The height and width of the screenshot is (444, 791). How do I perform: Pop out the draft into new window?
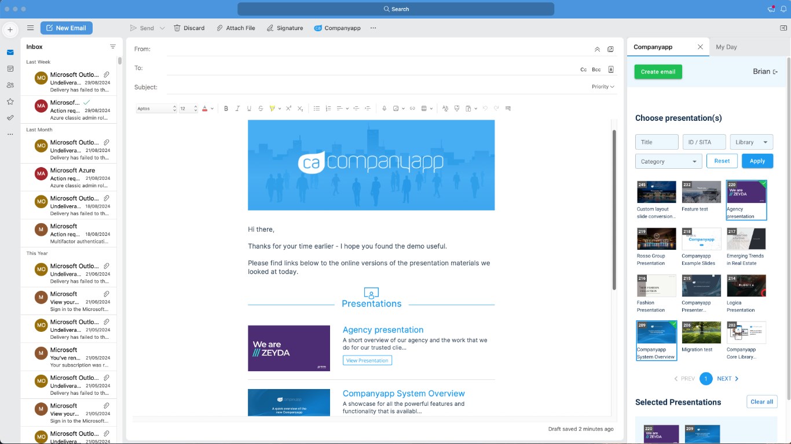tap(610, 49)
